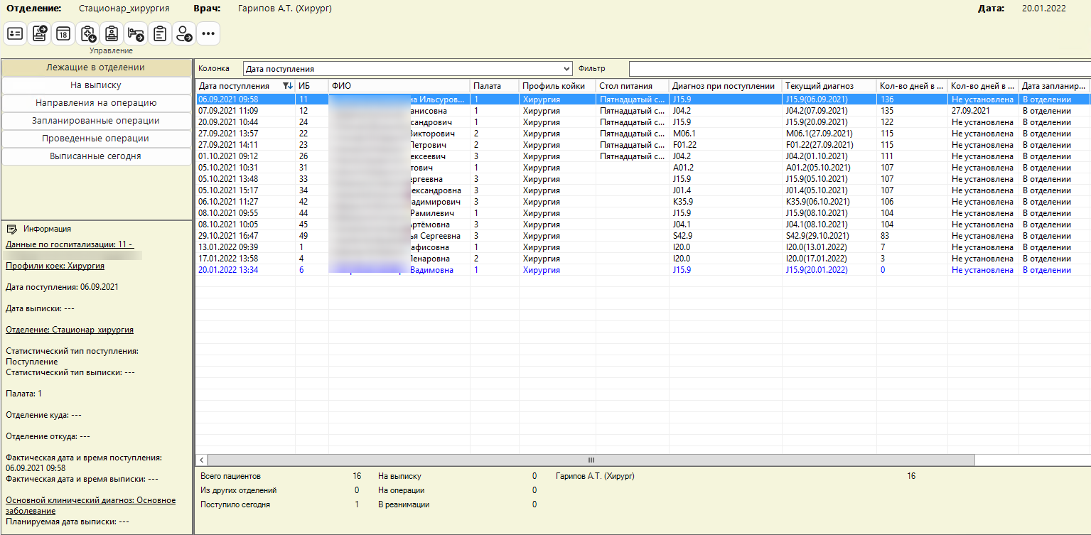The height and width of the screenshot is (535, 1091).
Task: Sort by Текущий диагноз column header
Action: 829,86
